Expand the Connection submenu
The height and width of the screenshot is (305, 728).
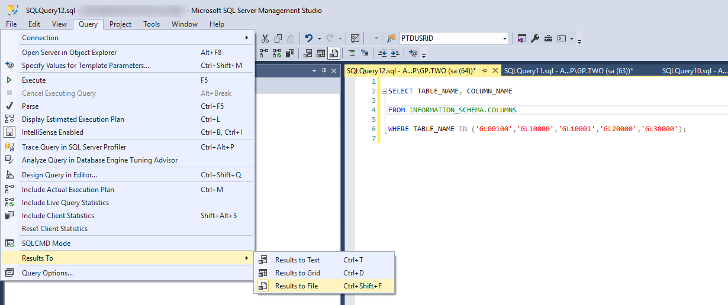click(127, 38)
